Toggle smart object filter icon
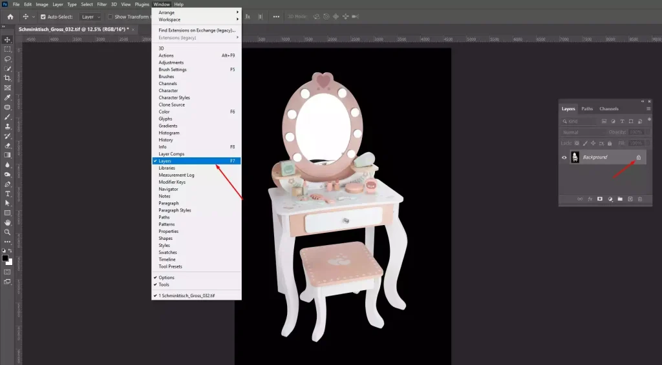 (x=640, y=121)
